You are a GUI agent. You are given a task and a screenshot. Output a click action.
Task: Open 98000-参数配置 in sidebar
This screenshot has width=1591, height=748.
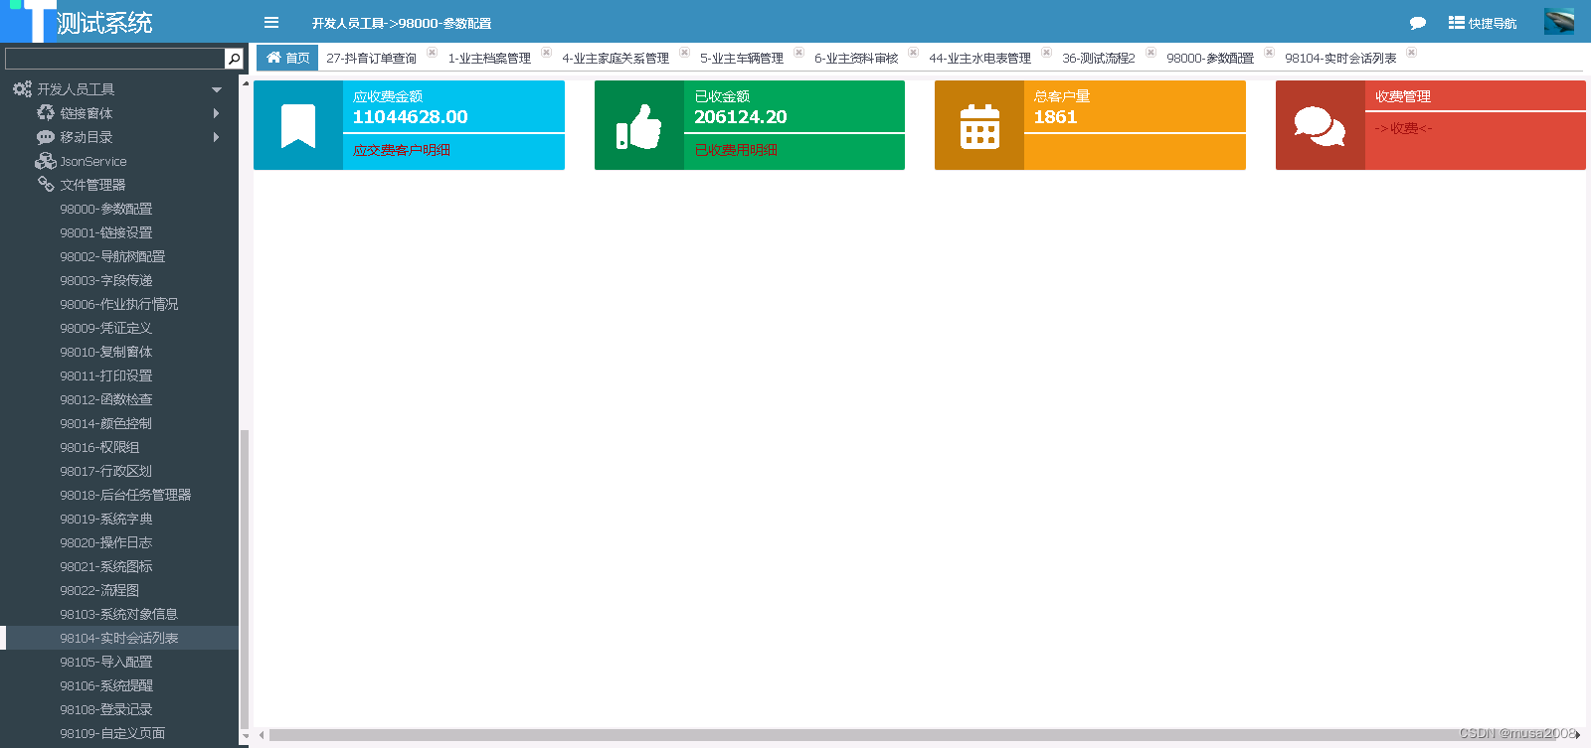pos(106,209)
